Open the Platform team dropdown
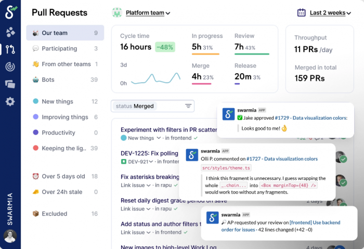This screenshot has height=249, width=364. 148,13
